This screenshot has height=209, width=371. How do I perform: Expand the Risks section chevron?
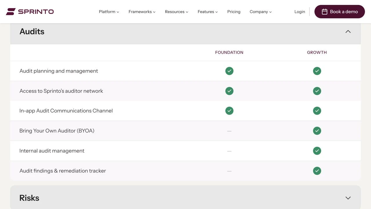(348, 198)
